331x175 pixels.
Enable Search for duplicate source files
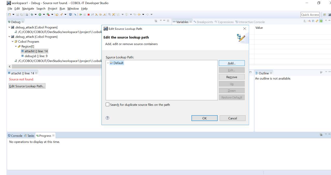(x=107, y=105)
